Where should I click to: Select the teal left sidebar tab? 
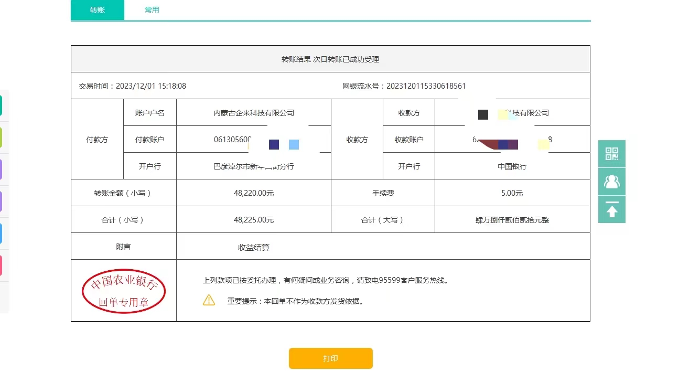(x=1, y=105)
